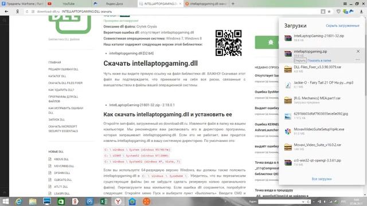Viewport: 367px width, 206px height.
Task: Open the shield protection icon in address bar
Action: [338, 11]
